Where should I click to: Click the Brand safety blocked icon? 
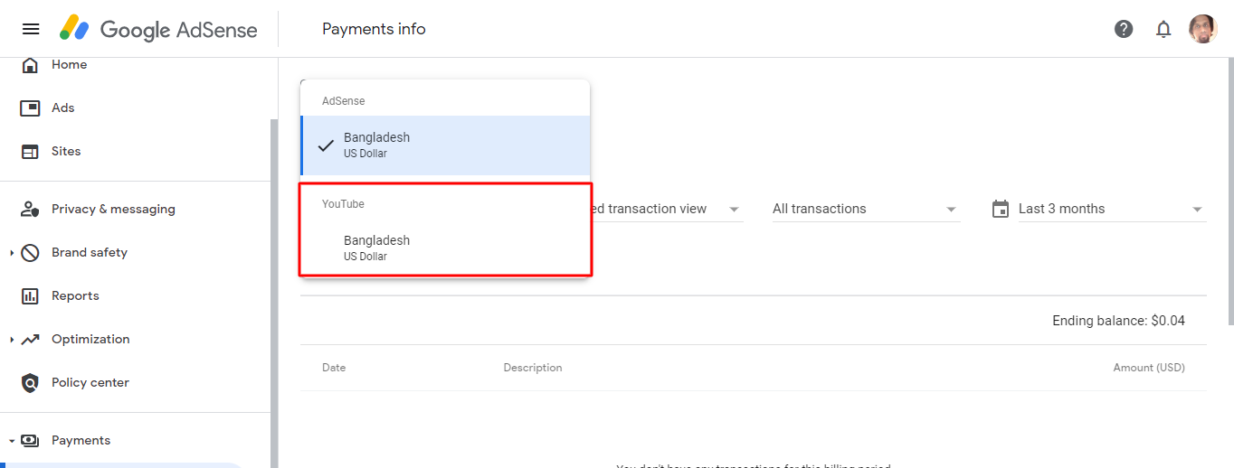pos(30,252)
